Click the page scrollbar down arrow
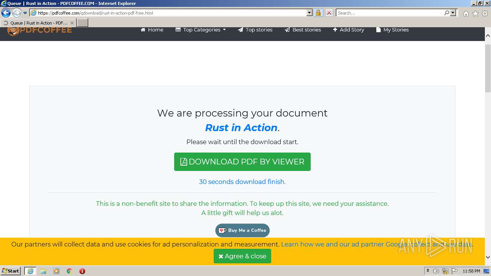 [488, 257]
